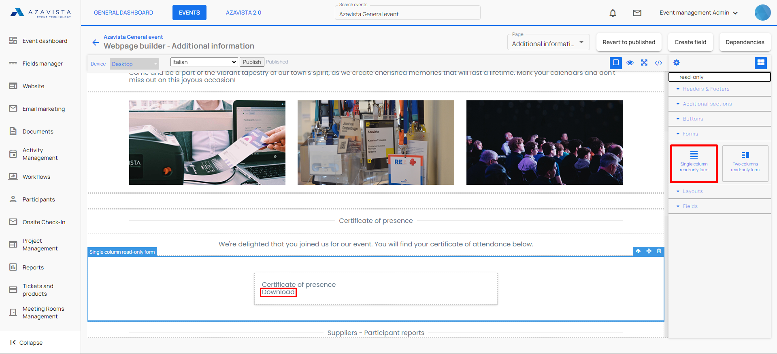Collapse Forms category
Viewport: 777px width, 354px height.
[x=720, y=134]
